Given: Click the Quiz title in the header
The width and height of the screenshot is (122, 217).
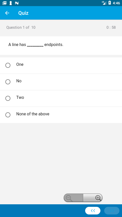Looking at the screenshot, I should (x=23, y=13).
